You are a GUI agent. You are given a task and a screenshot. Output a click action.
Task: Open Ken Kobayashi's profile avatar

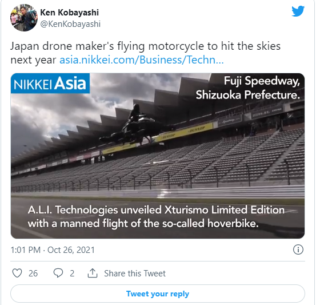[24, 18]
